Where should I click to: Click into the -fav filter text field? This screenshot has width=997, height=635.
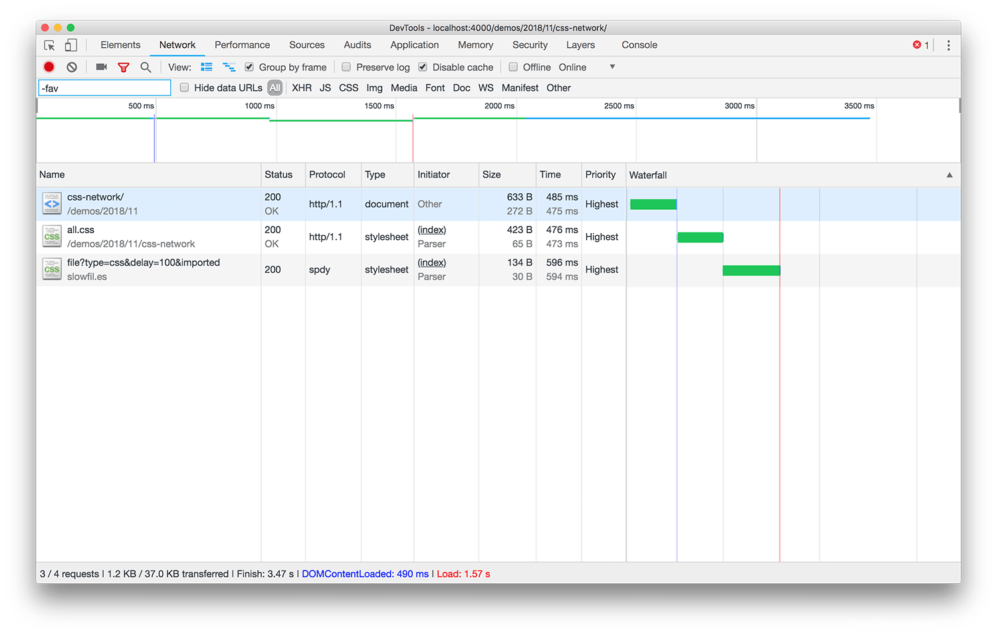pyautogui.click(x=104, y=88)
